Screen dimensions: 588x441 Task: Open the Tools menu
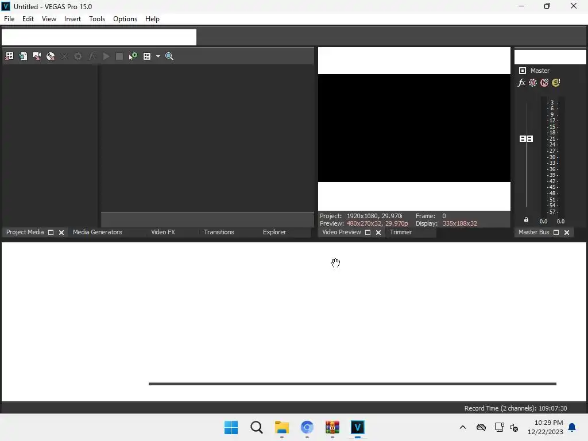click(97, 19)
